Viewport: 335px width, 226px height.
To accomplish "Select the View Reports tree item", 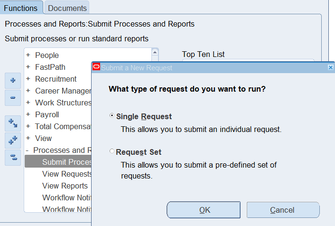I will [65, 186].
